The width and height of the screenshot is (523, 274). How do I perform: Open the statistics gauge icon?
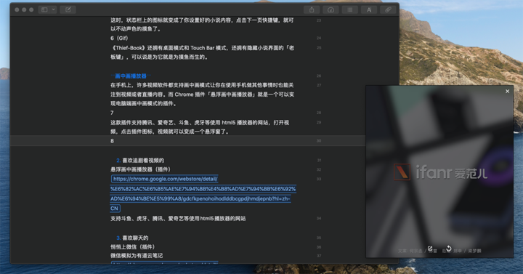[x=331, y=10]
